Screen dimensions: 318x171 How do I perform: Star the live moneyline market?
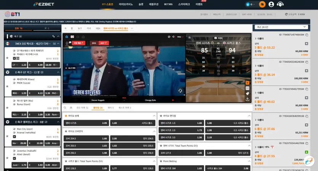(66, 116)
